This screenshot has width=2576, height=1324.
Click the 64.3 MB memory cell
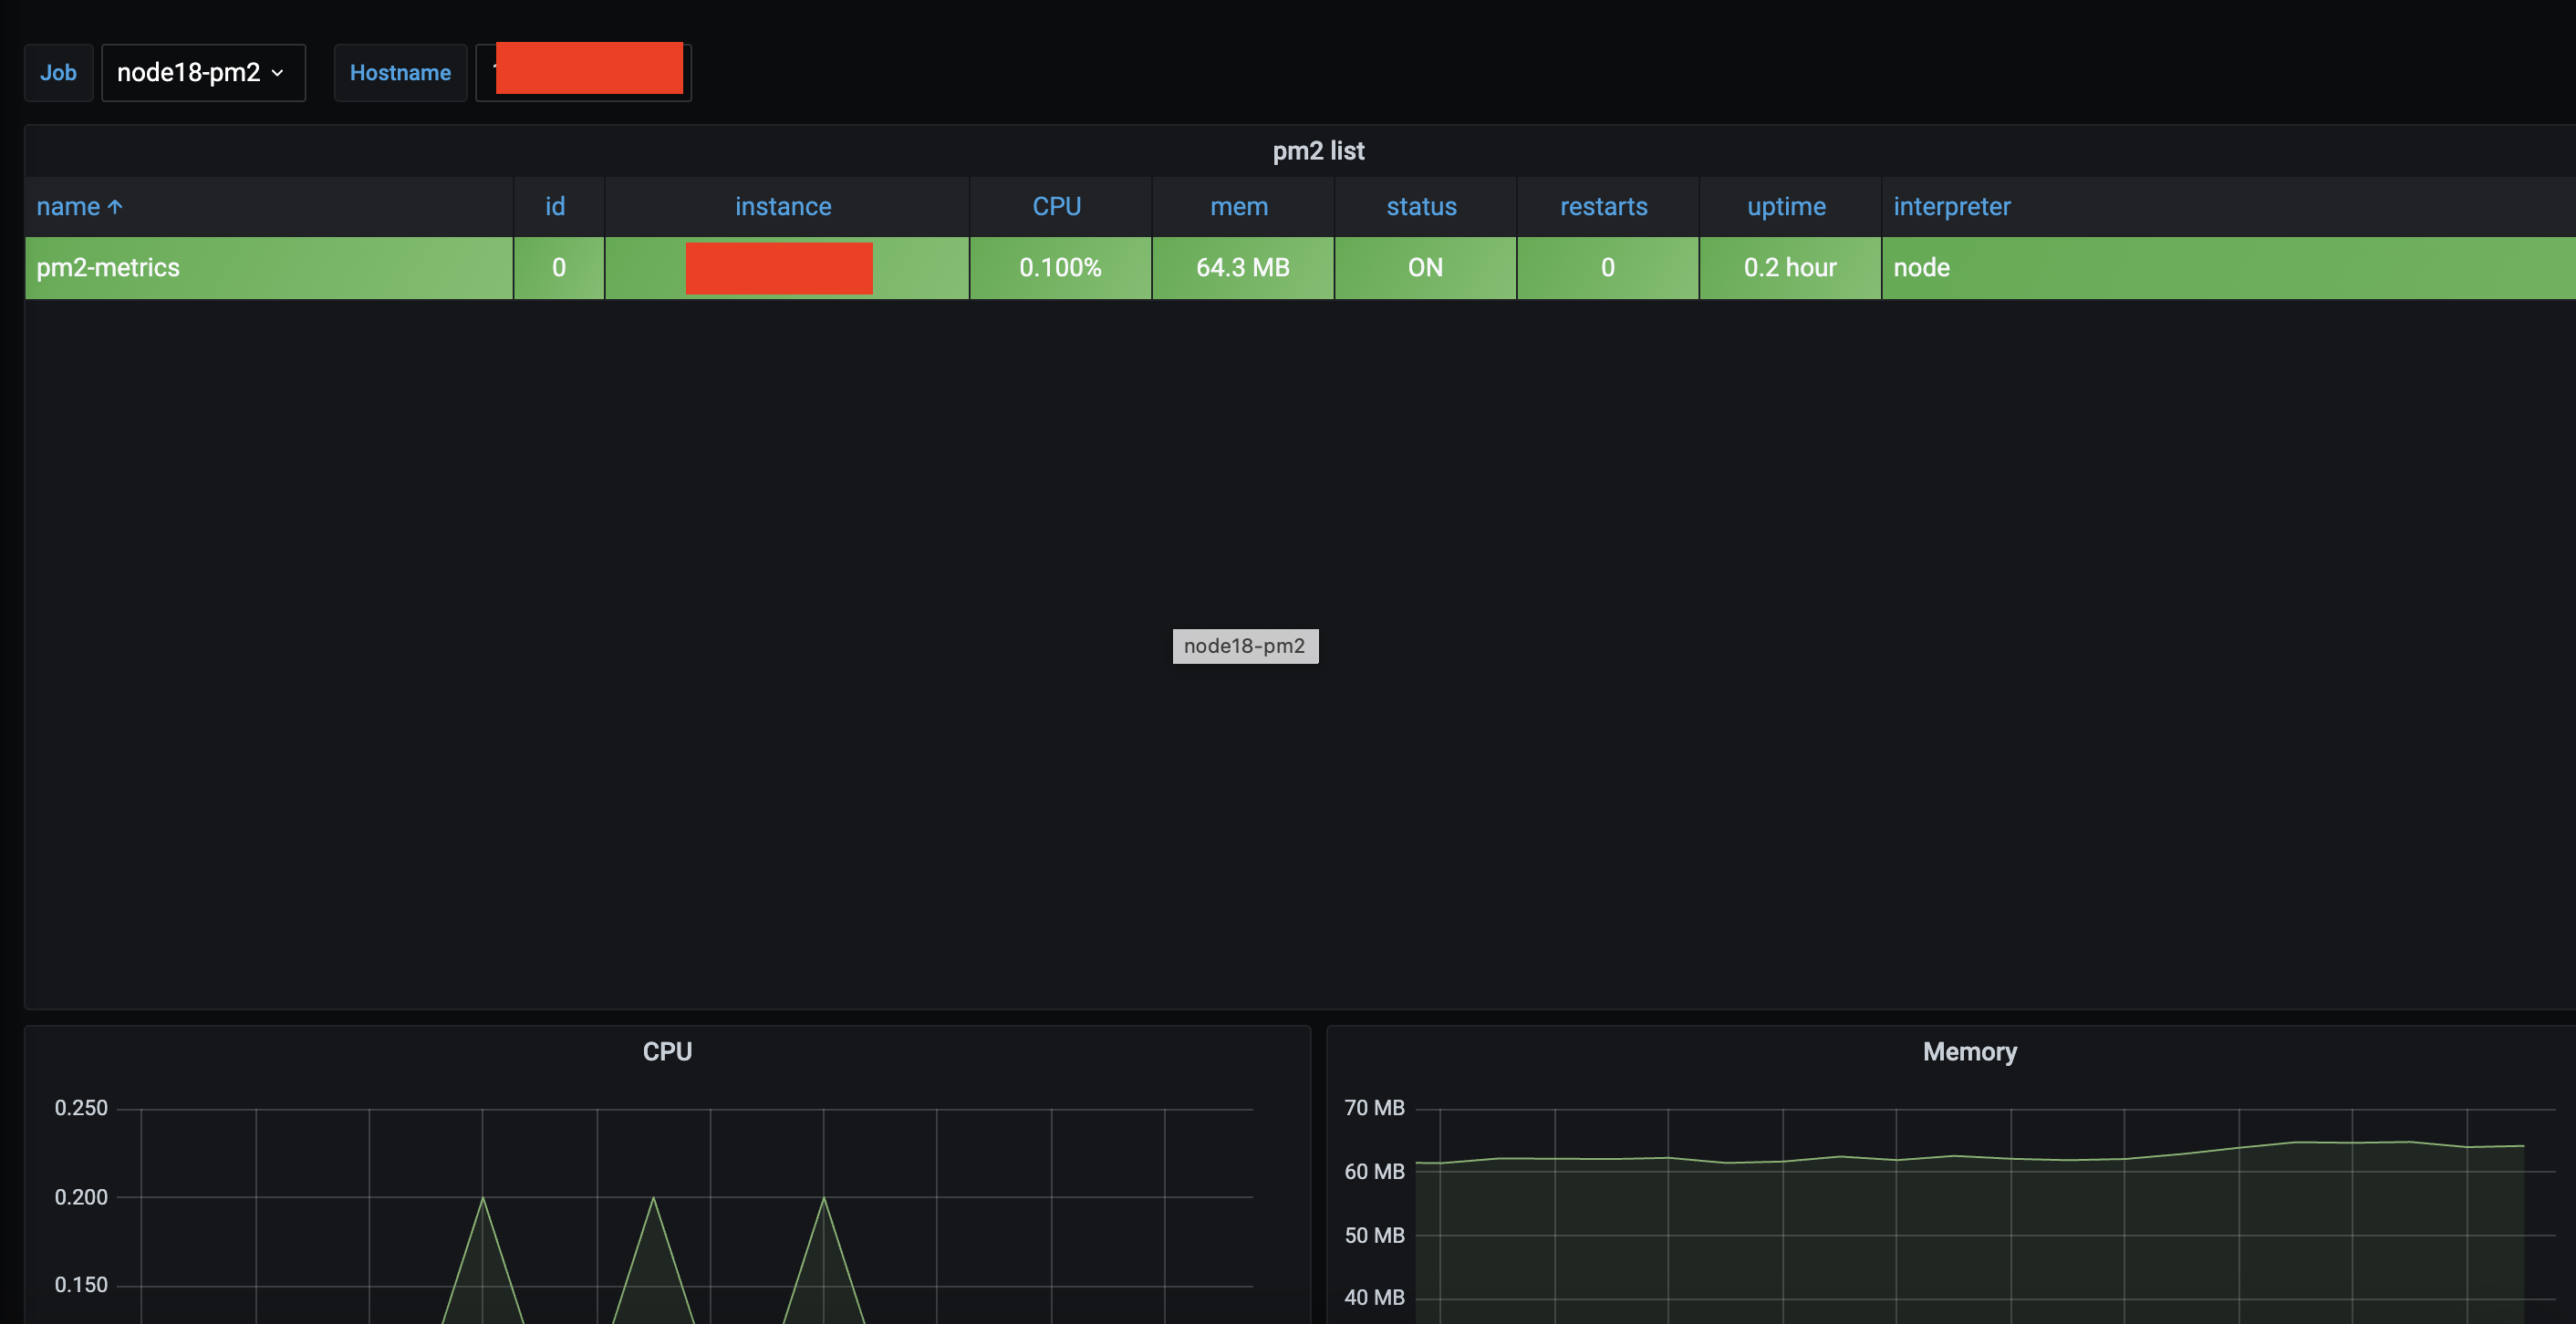[x=1243, y=268]
